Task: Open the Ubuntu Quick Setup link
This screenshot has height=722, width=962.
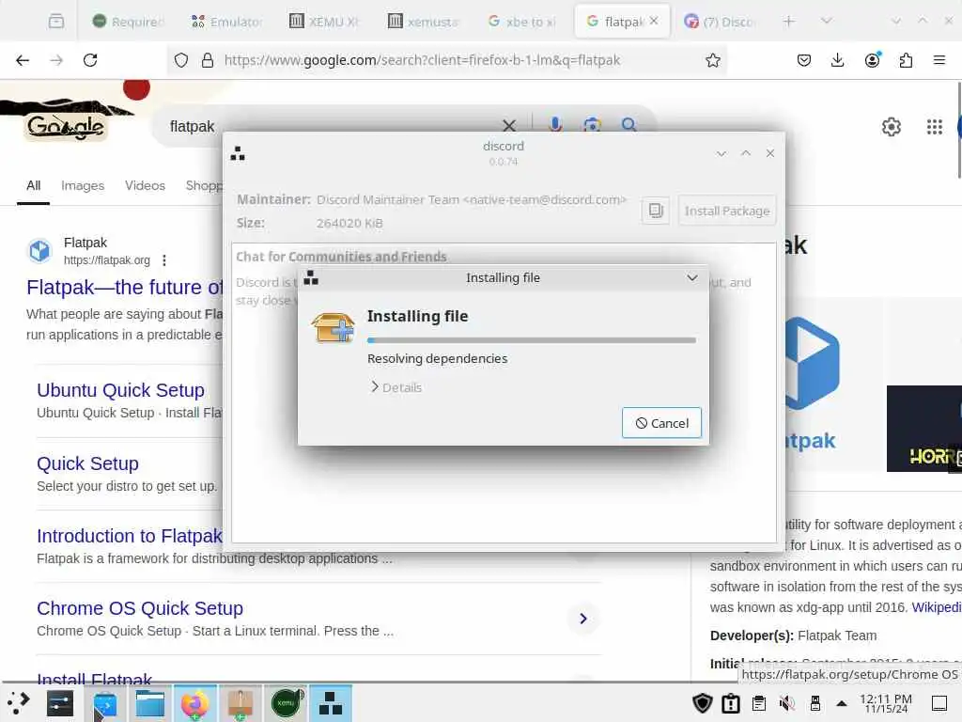Action: [120, 390]
